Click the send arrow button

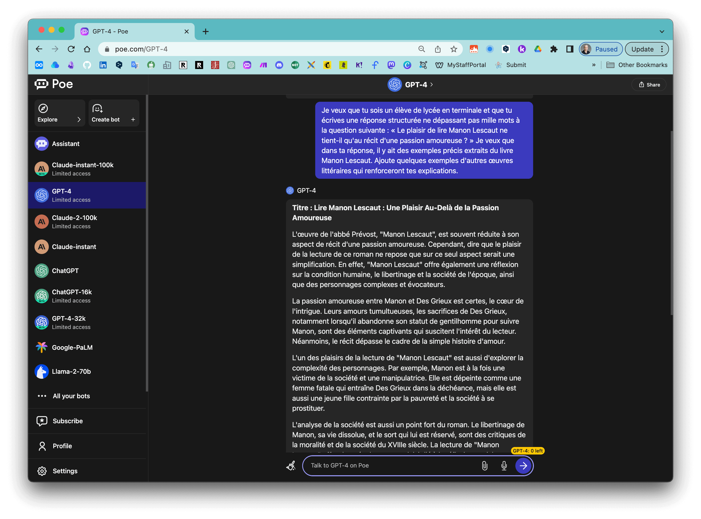[x=524, y=466]
